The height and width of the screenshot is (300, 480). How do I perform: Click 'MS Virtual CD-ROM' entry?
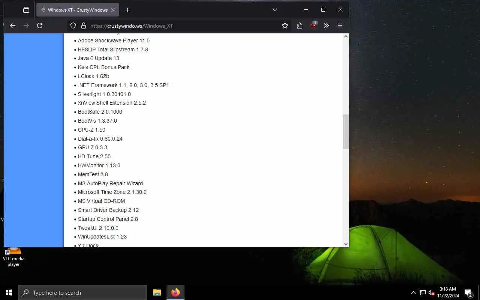pyautogui.click(x=101, y=201)
